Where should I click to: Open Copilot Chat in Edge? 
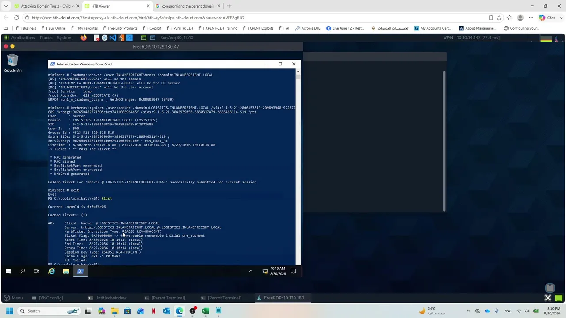(x=547, y=18)
